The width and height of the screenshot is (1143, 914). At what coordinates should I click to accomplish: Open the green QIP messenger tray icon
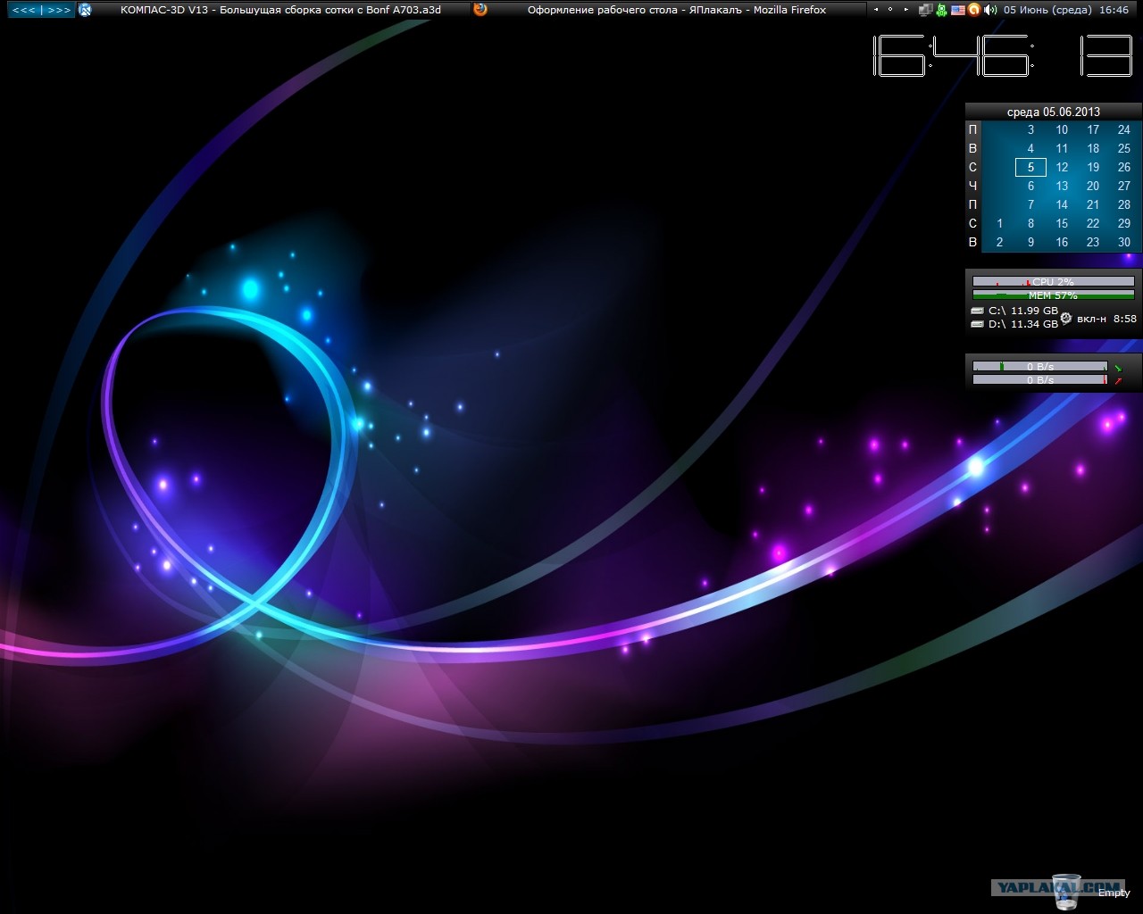942,10
